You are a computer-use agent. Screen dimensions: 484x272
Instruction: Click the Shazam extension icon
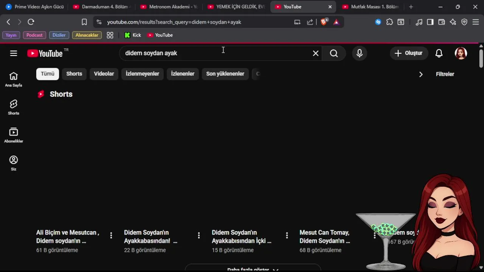378,22
